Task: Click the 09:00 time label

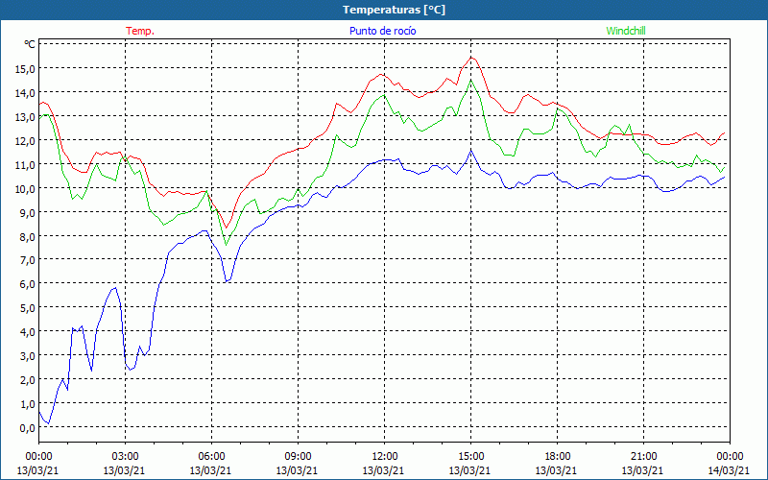Action: pos(298,457)
